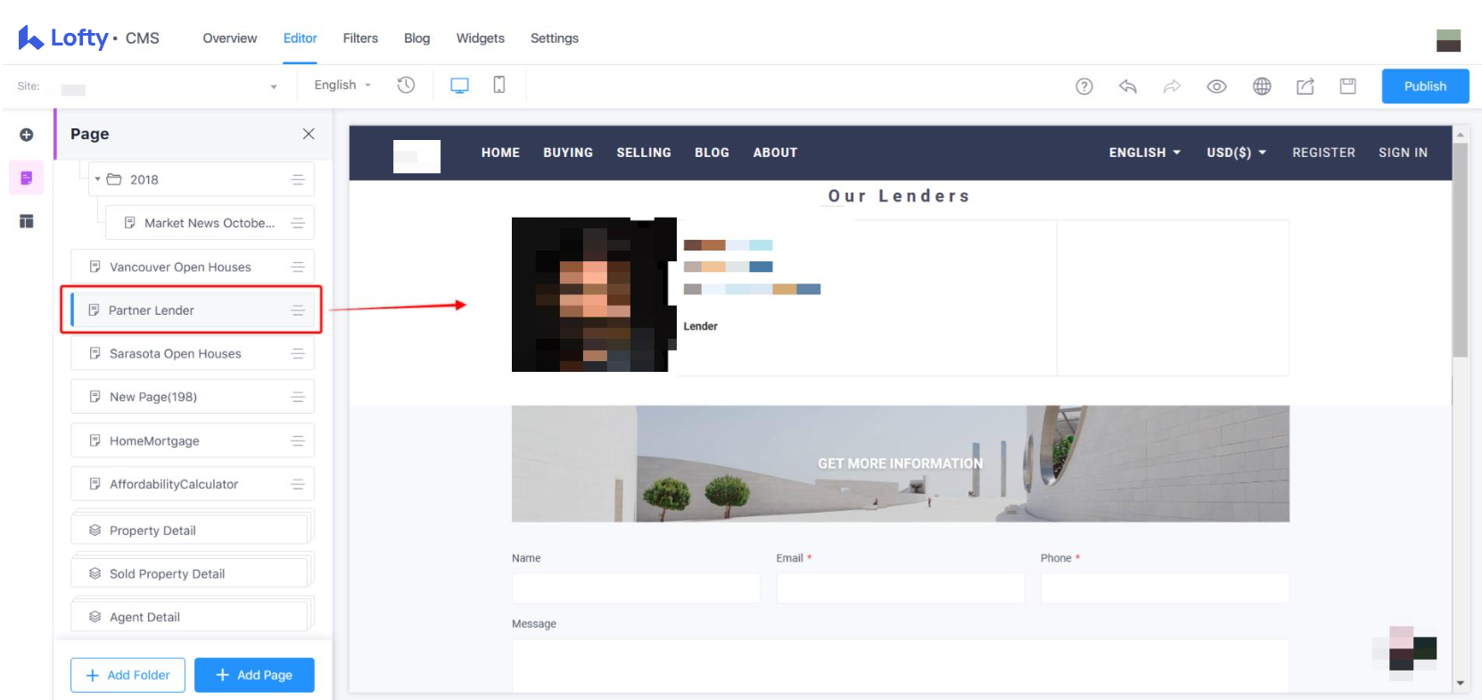Screen dimensions: 1482x700
Task: Open Property Detail template page
Action: [x=190, y=530]
